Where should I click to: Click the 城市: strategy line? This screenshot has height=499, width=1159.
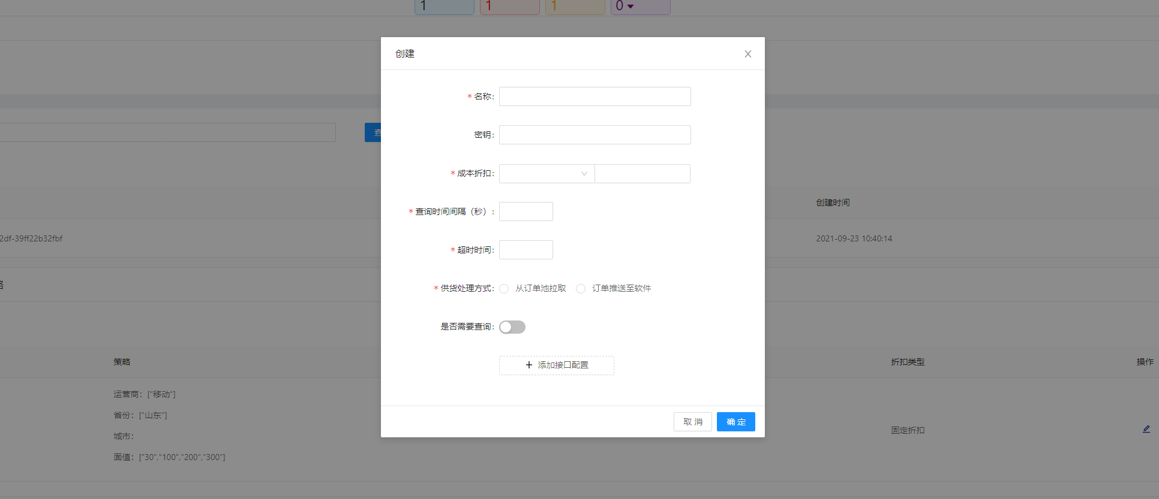click(124, 436)
